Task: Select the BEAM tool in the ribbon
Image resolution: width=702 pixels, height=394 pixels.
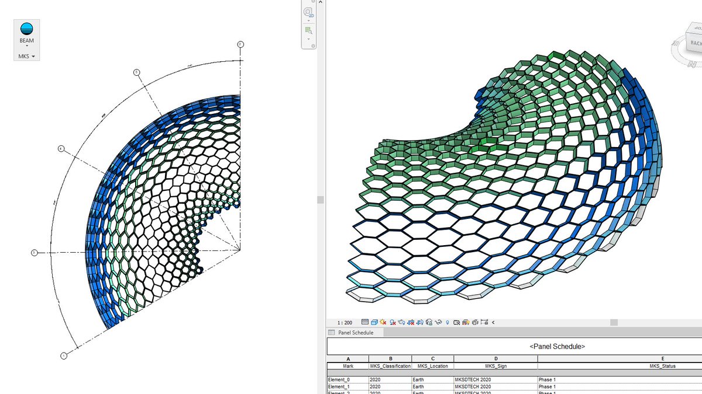Action: [26, 30]
